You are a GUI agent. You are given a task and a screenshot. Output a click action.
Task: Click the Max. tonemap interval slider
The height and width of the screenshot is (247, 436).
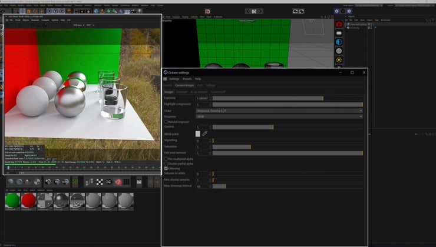(x=288, y=186)
